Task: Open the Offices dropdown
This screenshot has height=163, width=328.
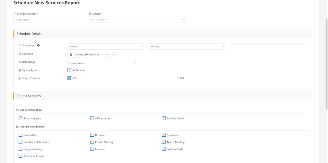Action: pyautogui.click(x=137, y=20)
